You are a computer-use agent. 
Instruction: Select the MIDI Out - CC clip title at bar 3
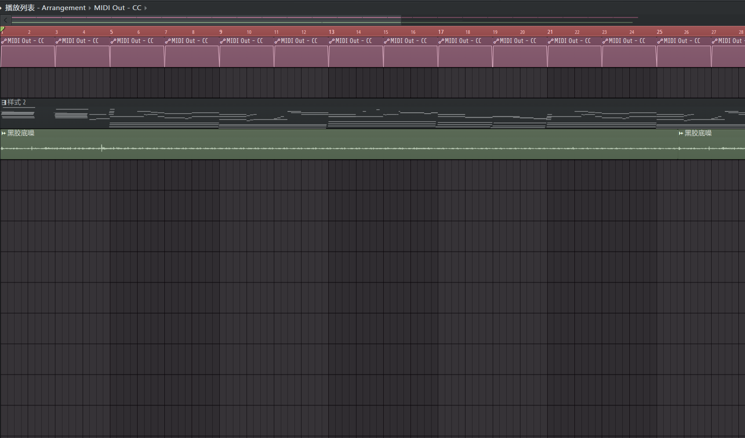tap(80, 41)
